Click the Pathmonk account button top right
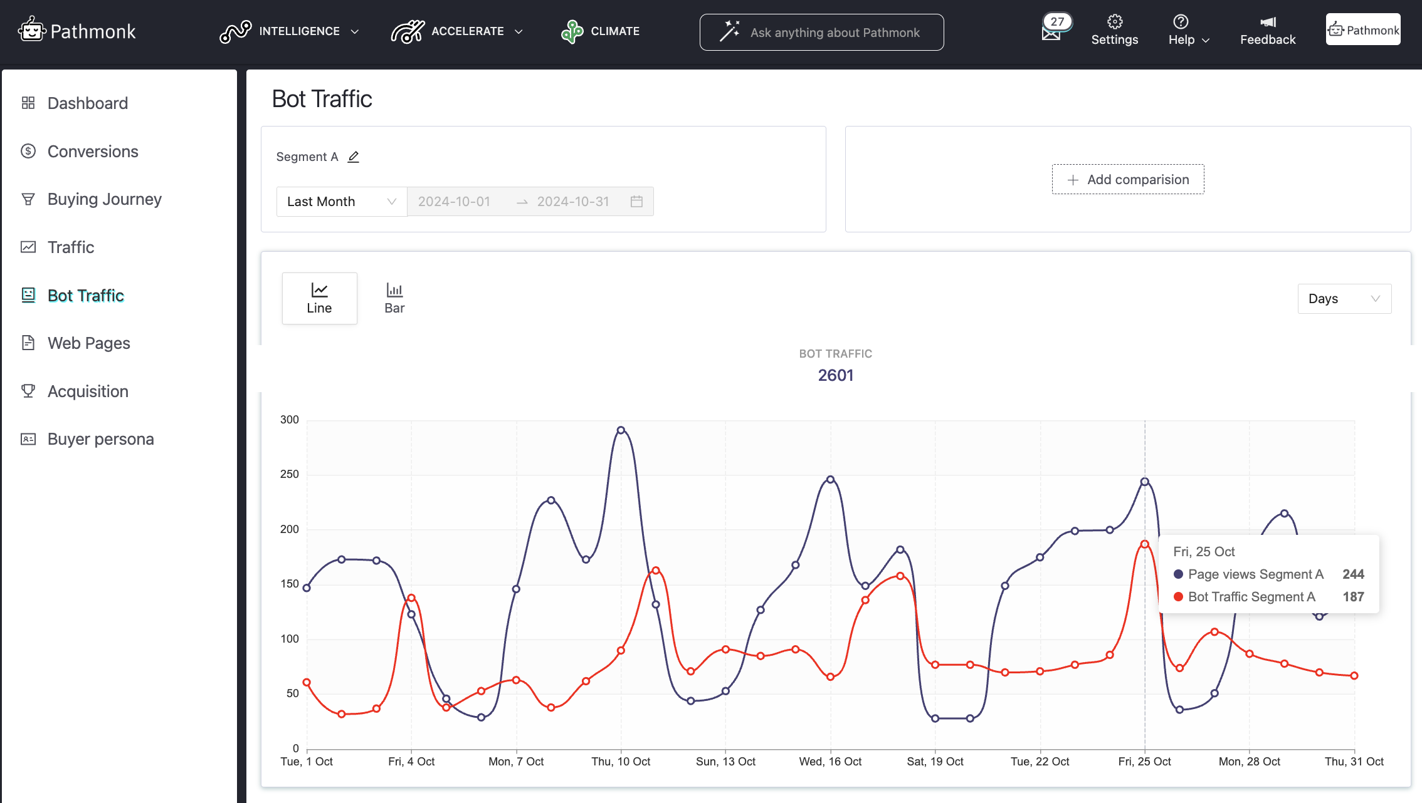The image size is (1422, 803). (x=1362, y=29)
